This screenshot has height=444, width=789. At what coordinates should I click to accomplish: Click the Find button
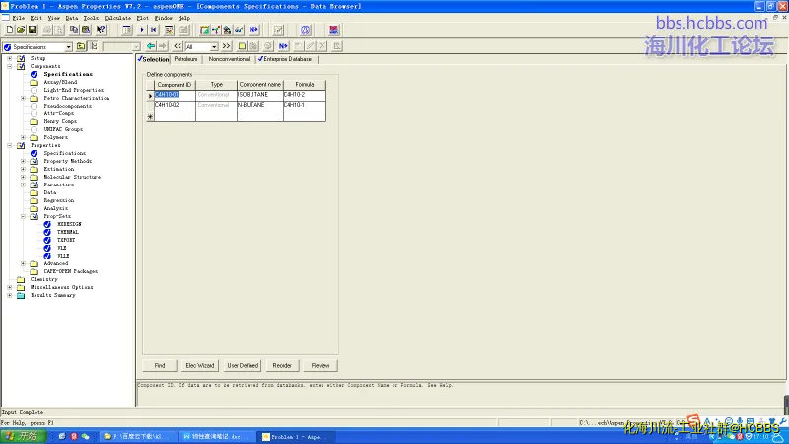pos(160,365)
